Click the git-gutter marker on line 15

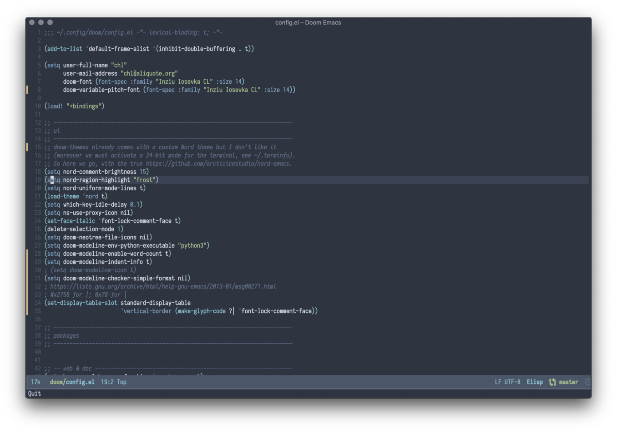27,147
